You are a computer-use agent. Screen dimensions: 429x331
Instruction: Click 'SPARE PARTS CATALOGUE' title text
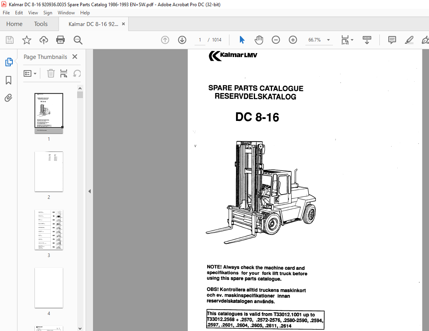pyautogui.click(x=256, y=88)
